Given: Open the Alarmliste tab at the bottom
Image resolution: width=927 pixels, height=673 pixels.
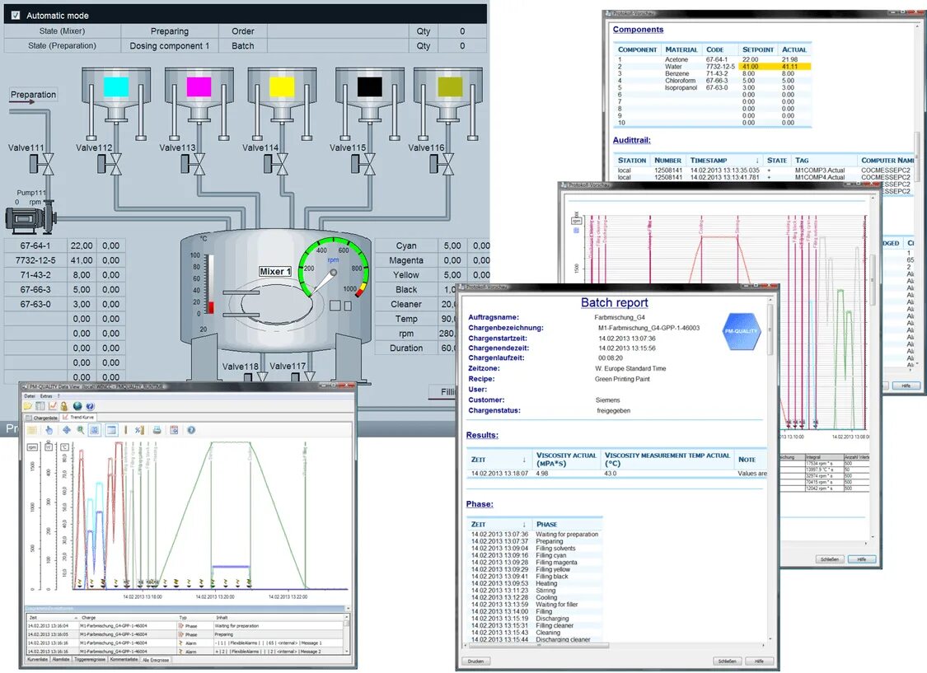Looking at the screenshot, I should click(x=61, y=660).
